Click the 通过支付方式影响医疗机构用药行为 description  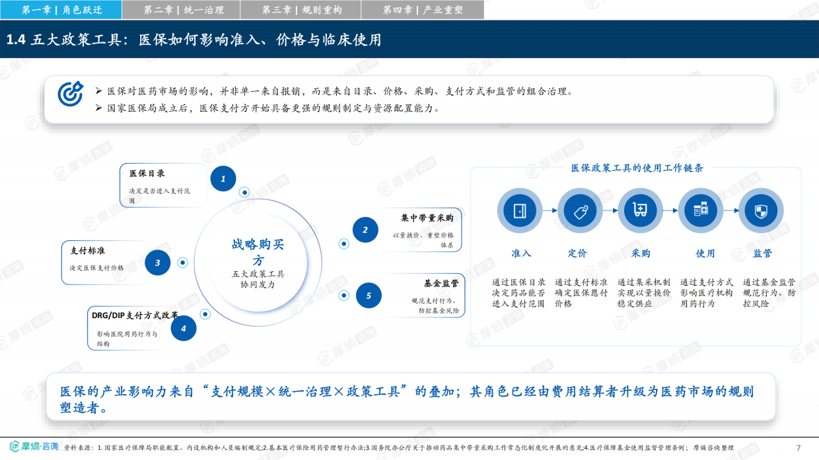click(707, 293)
